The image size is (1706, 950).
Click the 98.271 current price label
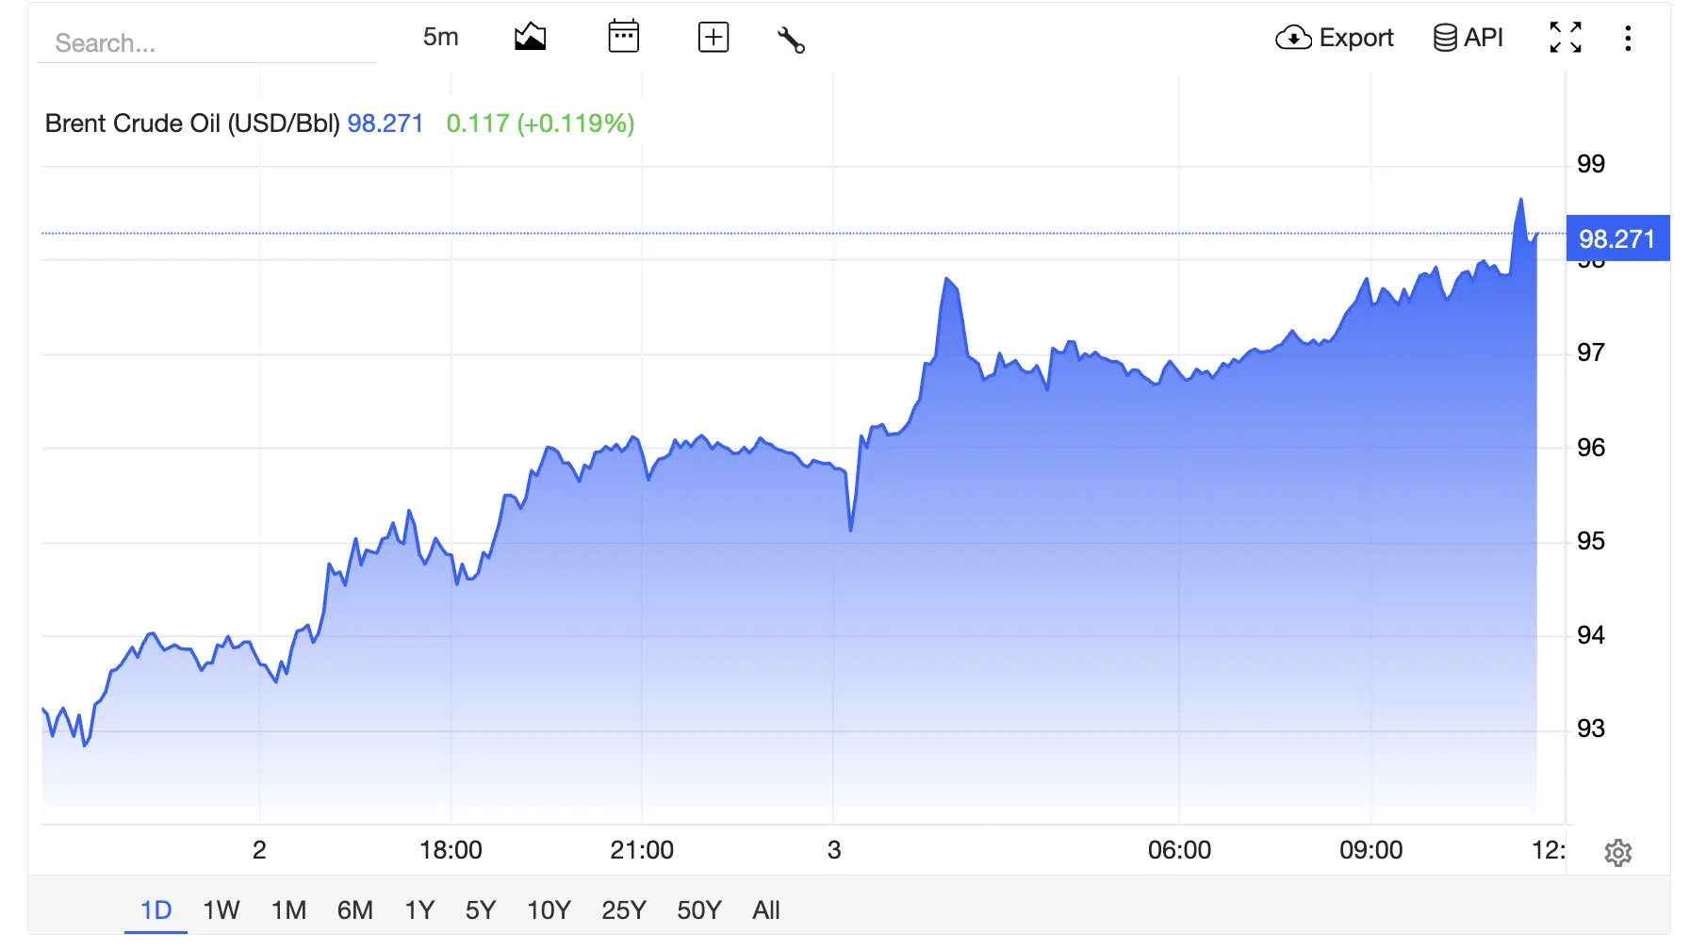tap(1617, 238)
